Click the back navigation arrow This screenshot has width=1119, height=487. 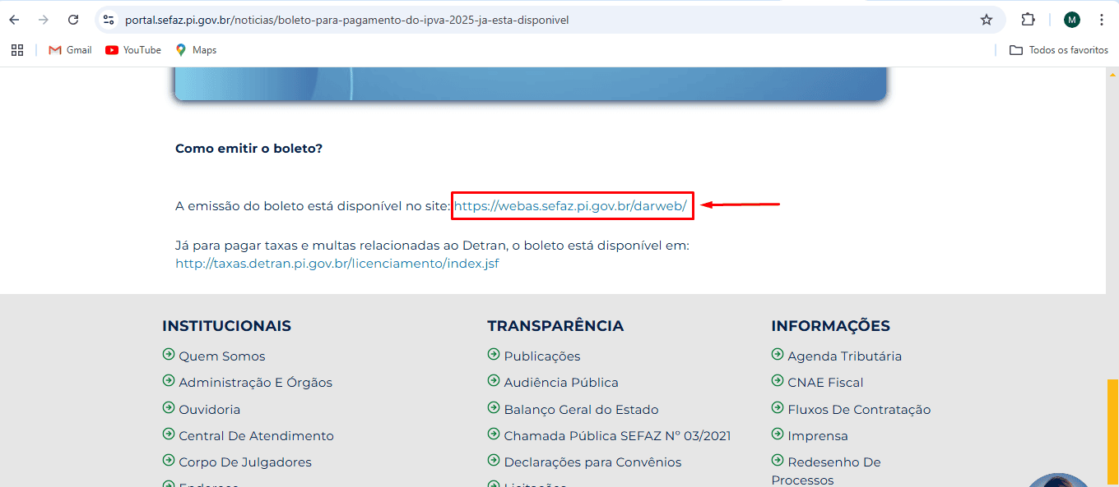coord(13,19)
